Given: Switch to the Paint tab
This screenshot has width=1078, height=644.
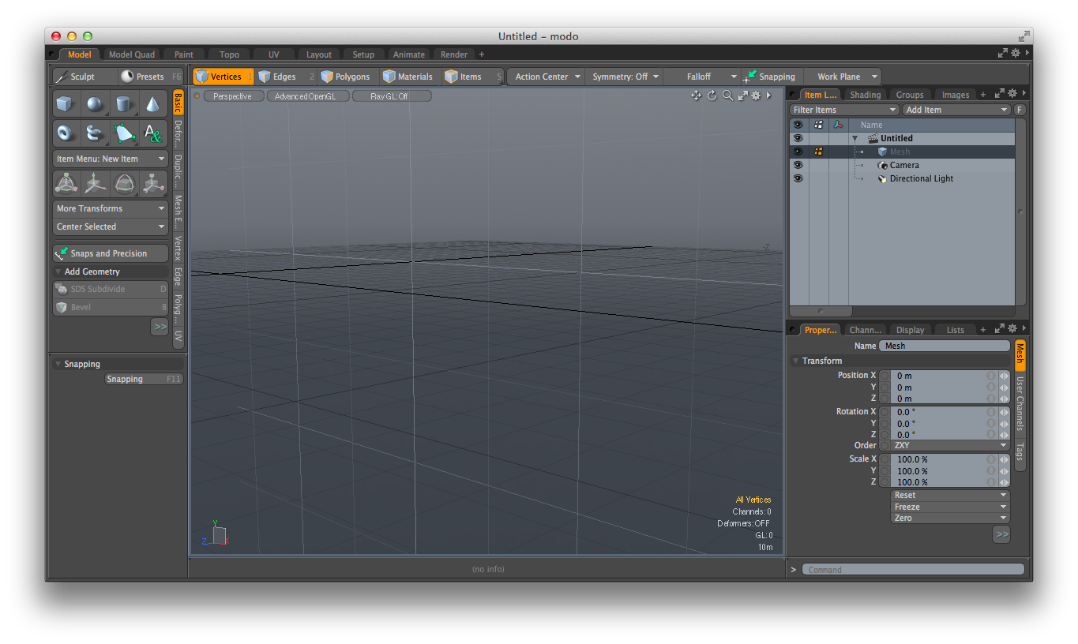Looking at the screenshot, I should (x=184, y=54).
